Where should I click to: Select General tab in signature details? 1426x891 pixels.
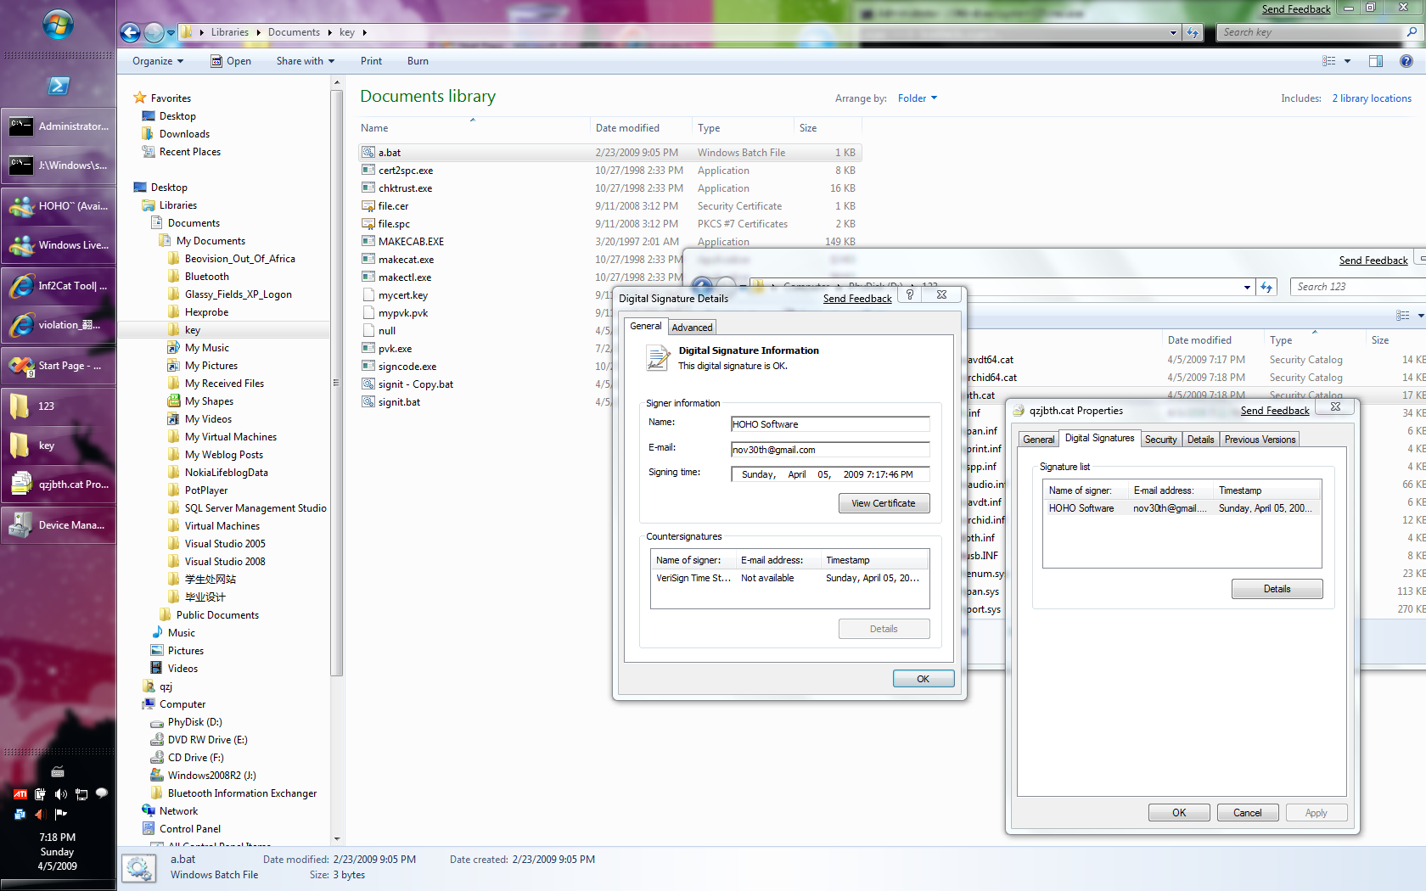645,326
